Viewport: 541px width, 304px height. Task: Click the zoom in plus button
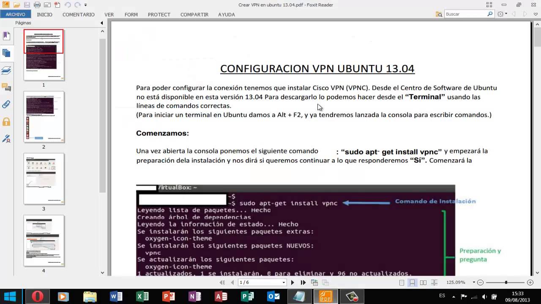[x=530, y=282]
